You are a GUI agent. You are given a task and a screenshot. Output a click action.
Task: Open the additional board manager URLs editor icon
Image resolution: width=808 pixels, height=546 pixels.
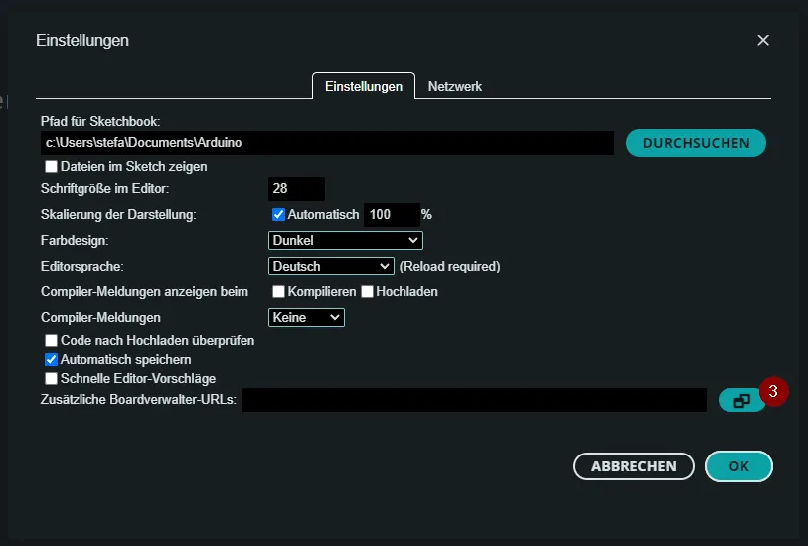(x=741, y=401)
